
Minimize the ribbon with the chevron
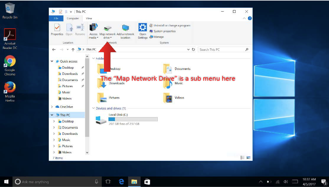tap(244, 19)
